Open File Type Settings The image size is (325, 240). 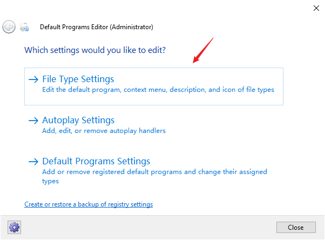[78, 79]
